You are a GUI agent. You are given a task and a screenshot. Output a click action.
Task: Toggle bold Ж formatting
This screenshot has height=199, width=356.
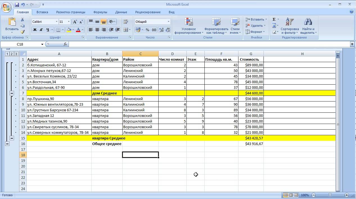[x=35, y=30]
